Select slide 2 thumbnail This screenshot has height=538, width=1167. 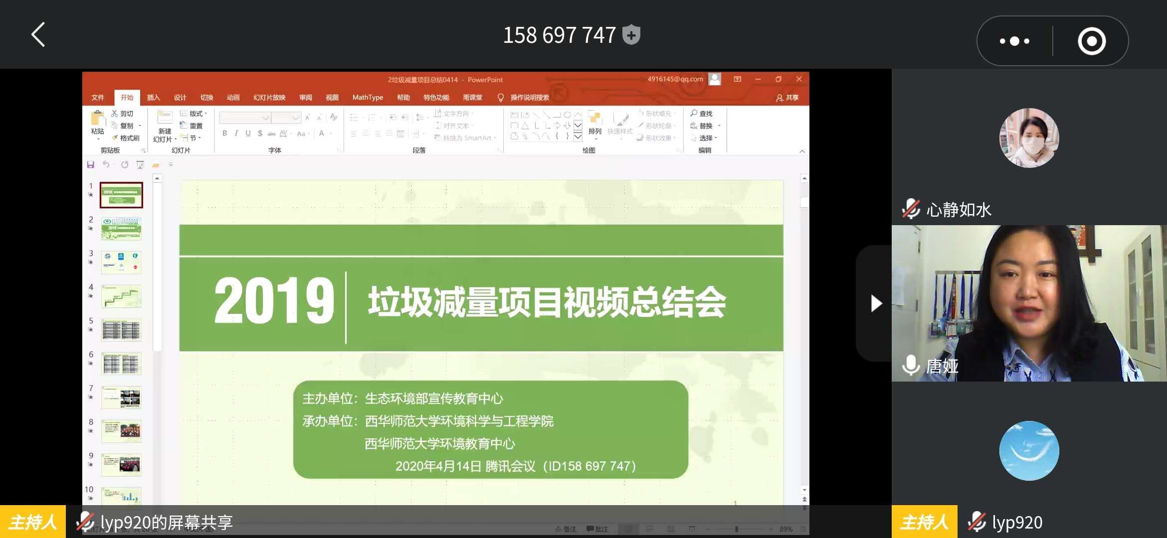click(121, 229)
